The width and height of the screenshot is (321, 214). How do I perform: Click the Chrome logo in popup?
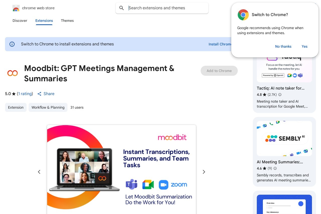(x=243, y=15)
